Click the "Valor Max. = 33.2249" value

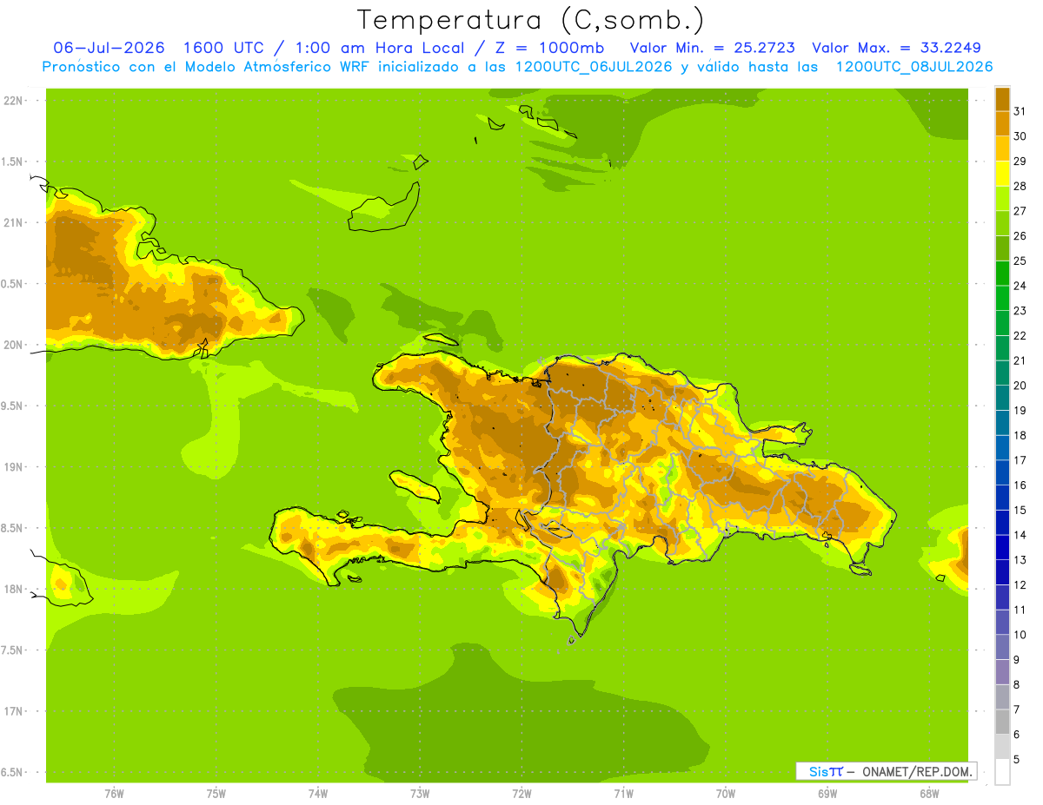(x=896, y=48)
